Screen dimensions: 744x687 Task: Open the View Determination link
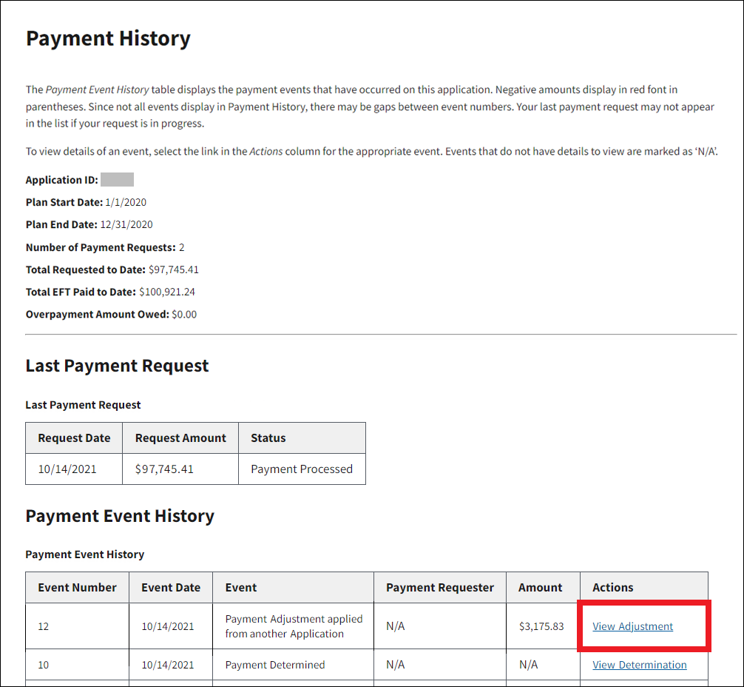[639, 665]
